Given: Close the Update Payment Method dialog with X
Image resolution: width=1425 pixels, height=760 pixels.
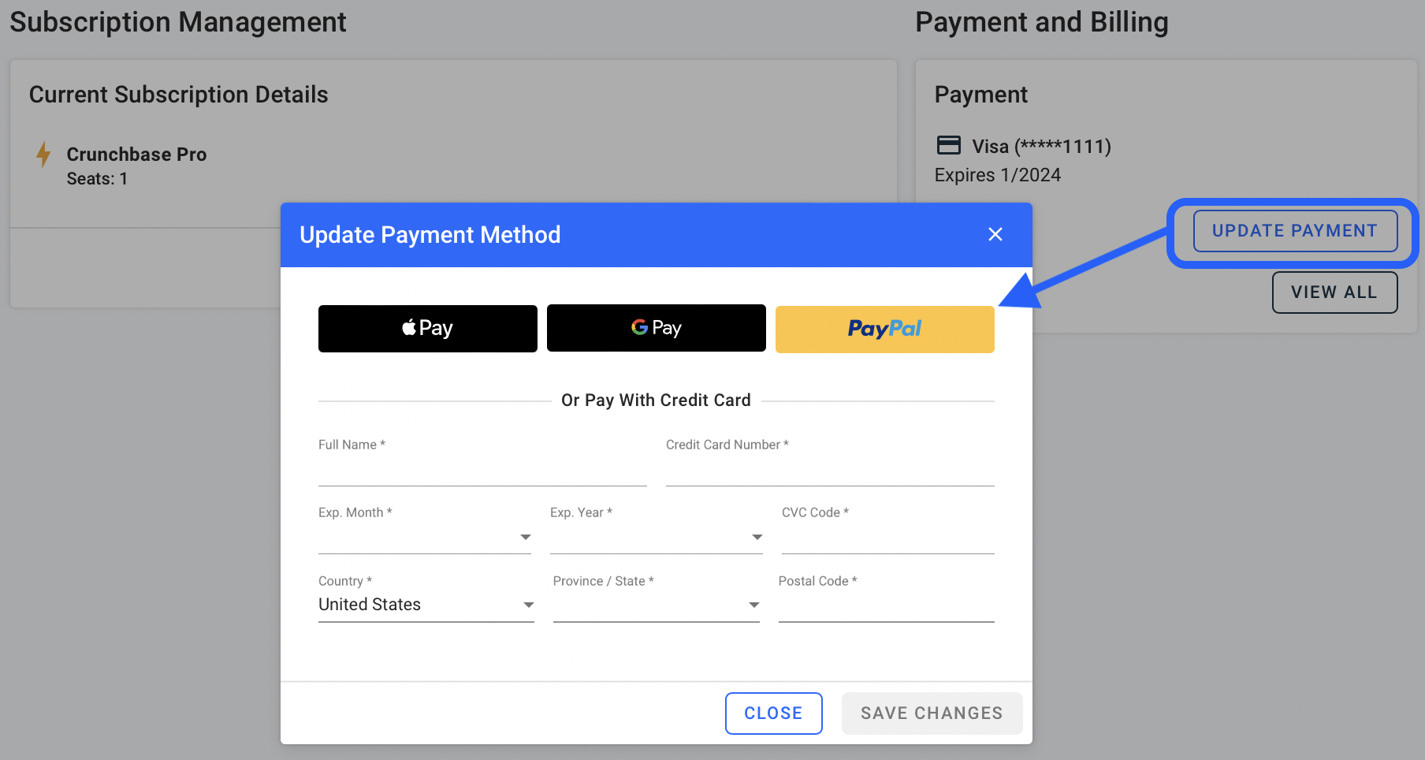Looking at the screenshot, I should [x=995, y=234].
